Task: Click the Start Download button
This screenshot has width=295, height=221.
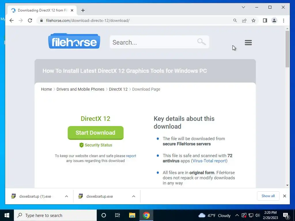Action: 96,133
